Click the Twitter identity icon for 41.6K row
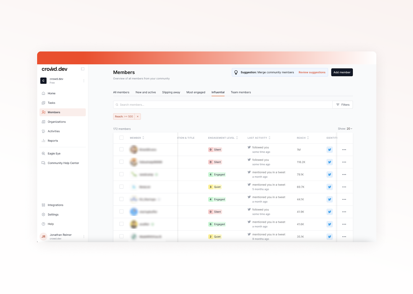This screenshot has width=413, height=294. (329, 224)
